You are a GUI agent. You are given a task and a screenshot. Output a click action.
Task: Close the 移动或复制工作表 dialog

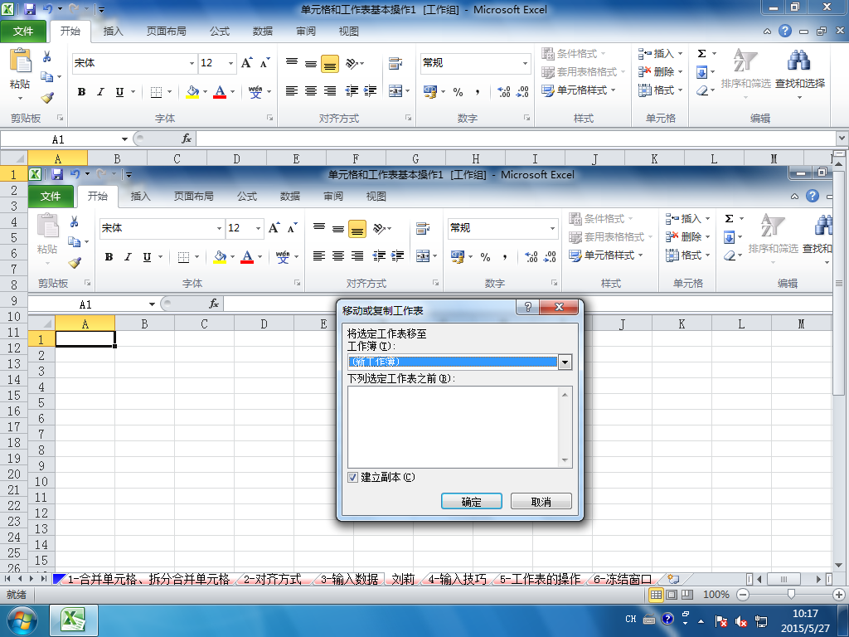pyautogui.click(x=560, y=307)
